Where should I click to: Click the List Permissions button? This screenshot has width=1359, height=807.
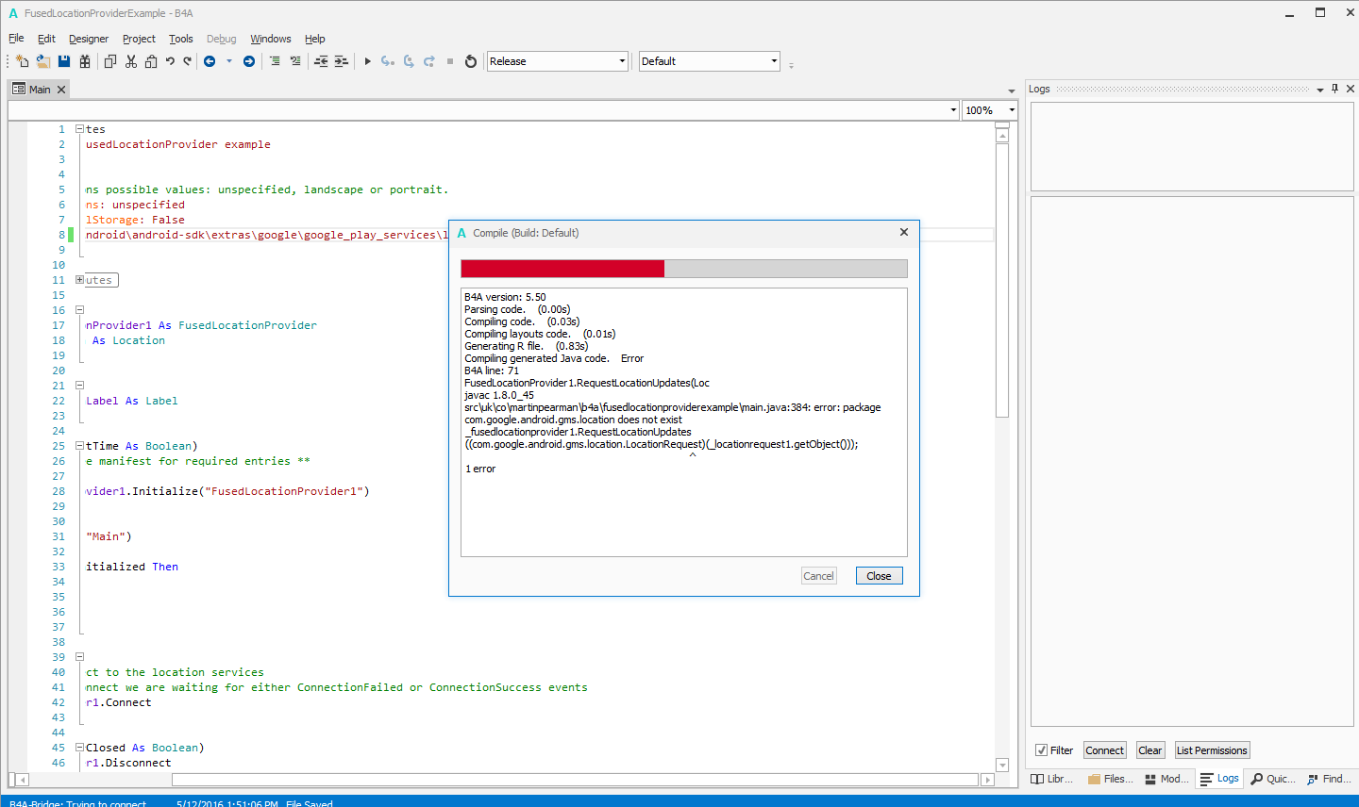coord(1212,750)
